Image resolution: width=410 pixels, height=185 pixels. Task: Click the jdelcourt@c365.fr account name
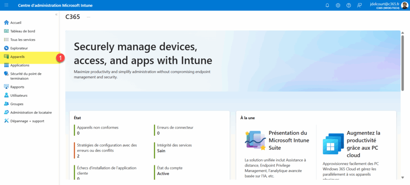tap(385, 4)
